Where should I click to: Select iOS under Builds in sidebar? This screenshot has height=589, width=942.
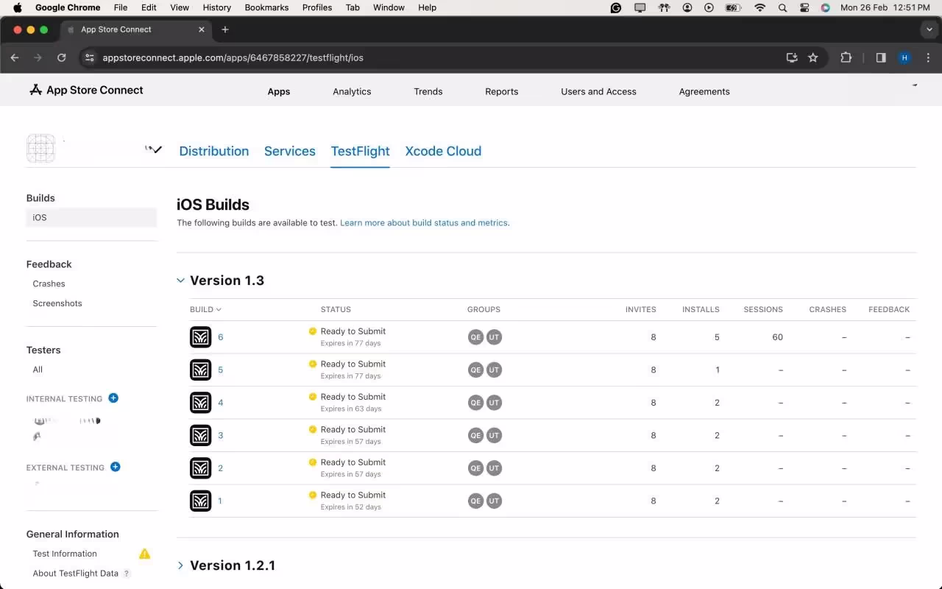91,217
